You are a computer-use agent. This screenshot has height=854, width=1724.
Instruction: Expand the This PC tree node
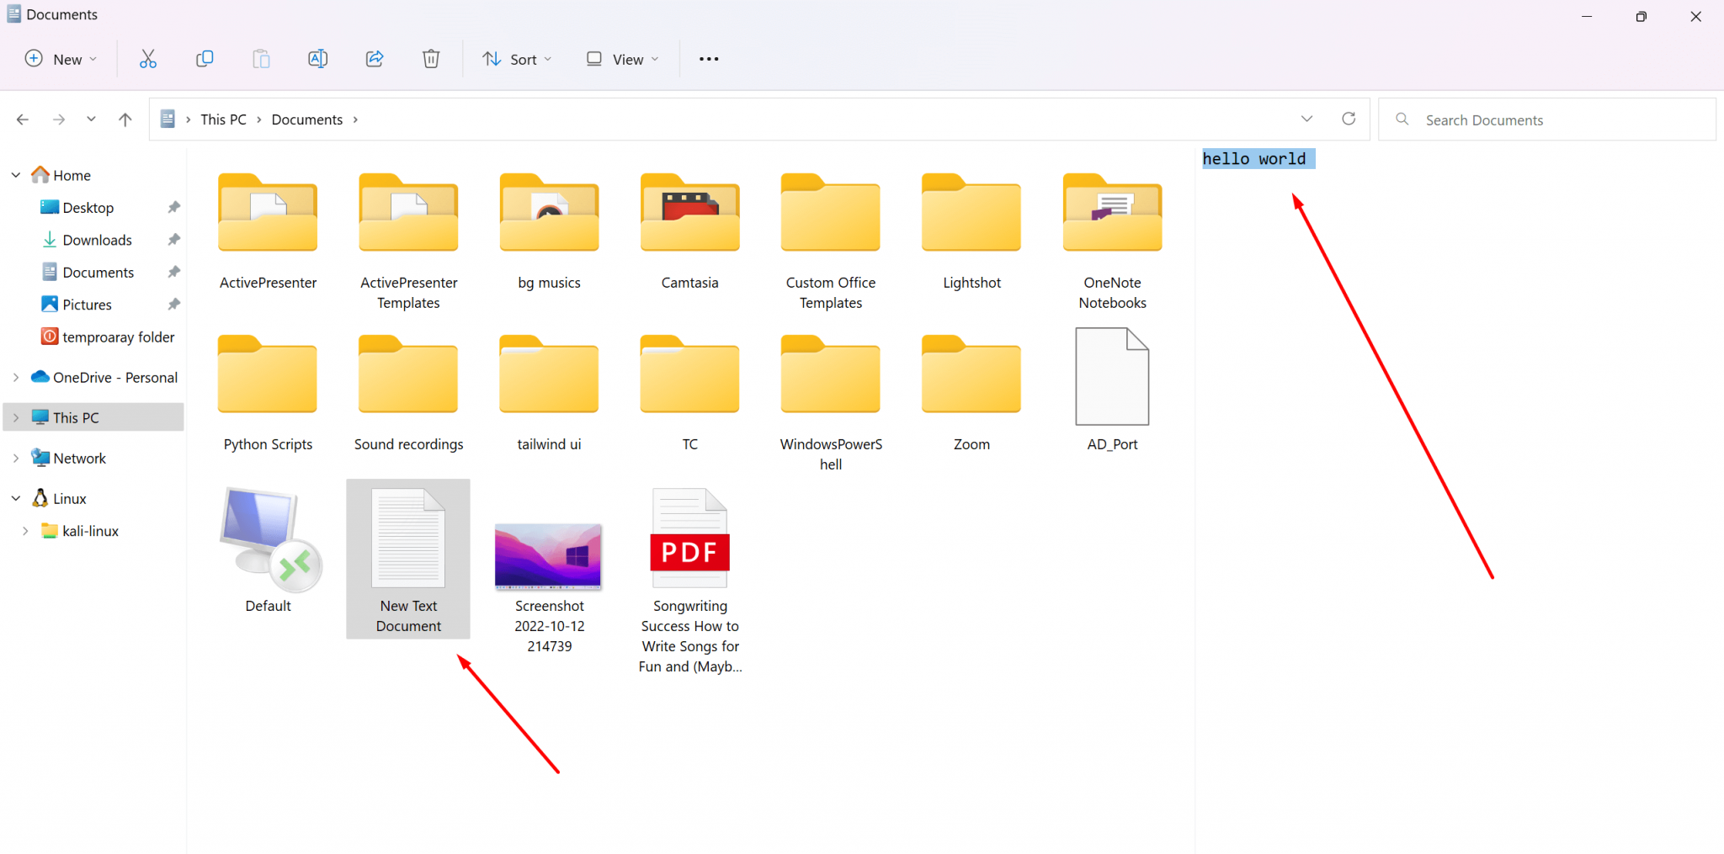click(x=16, y=417)
